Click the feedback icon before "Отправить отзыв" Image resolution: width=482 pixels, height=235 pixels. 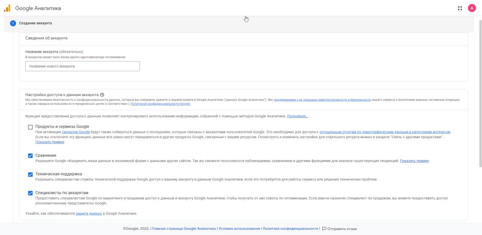point(324,229)
